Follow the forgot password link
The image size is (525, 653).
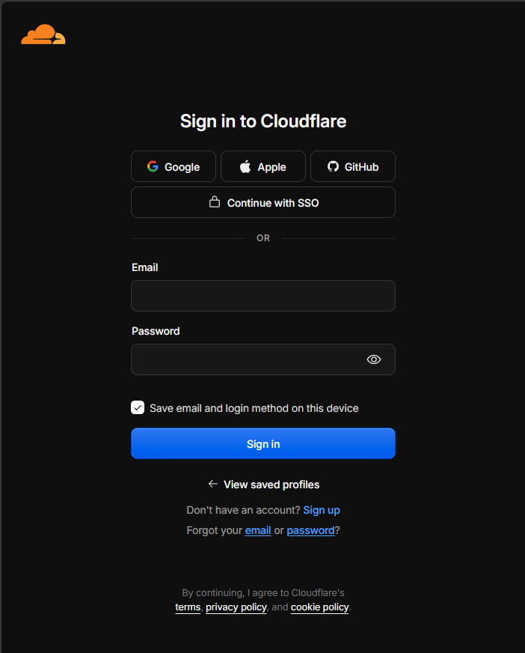pos(311,530)
